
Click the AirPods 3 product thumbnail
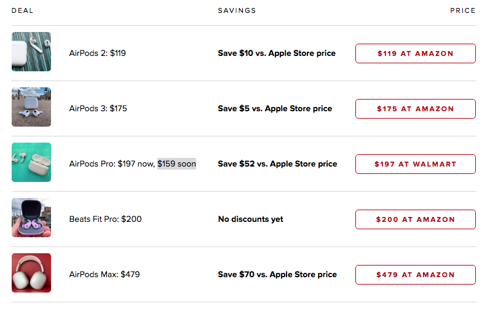[31, 107]
